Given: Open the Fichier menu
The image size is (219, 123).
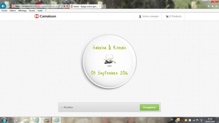Looking at the screenshot, I should coord(4,11).
